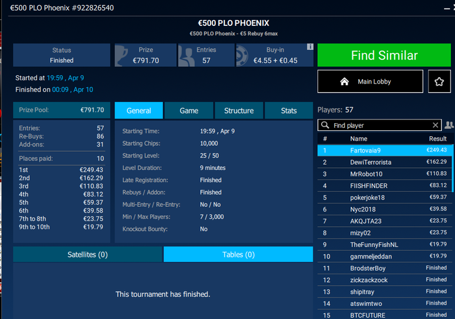Click the Starting Level 25 / 50 value
The height and width of the screenshot is (319, 455).
click(x=209, y=156)
